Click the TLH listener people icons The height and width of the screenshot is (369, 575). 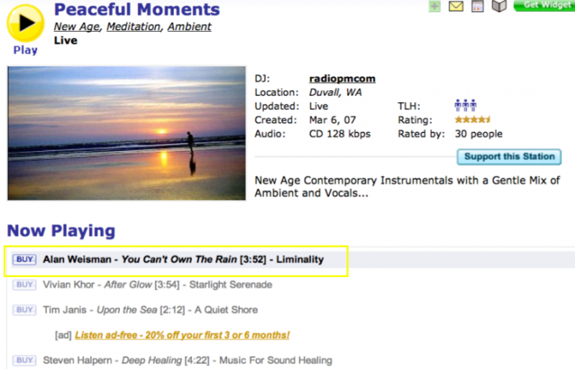(x=466, y=106)
